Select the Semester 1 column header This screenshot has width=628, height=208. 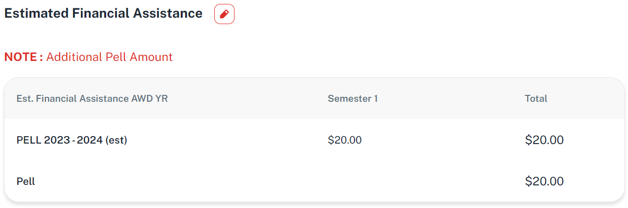click(x=353, y=98)
